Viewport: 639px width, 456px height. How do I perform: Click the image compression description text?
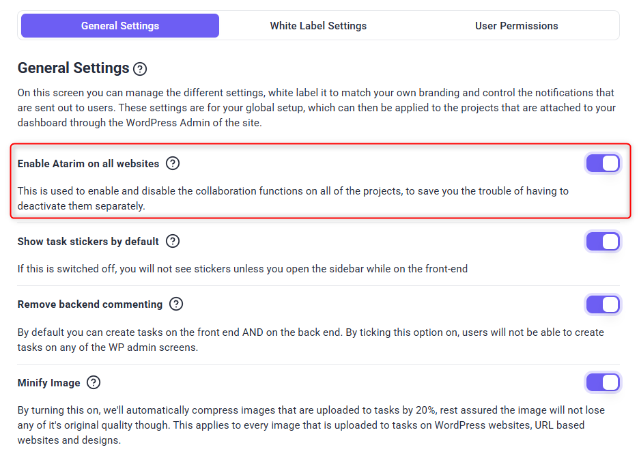311,425
